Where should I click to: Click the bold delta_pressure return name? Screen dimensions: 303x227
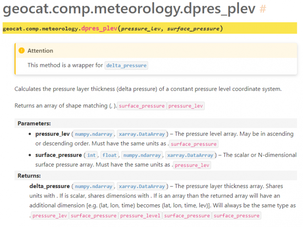(49, 186)
